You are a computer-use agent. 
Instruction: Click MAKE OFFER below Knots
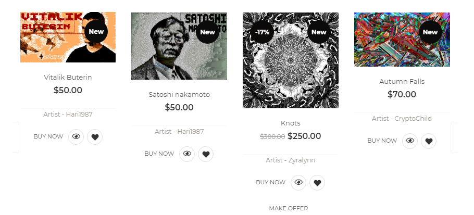coord(289,208)
